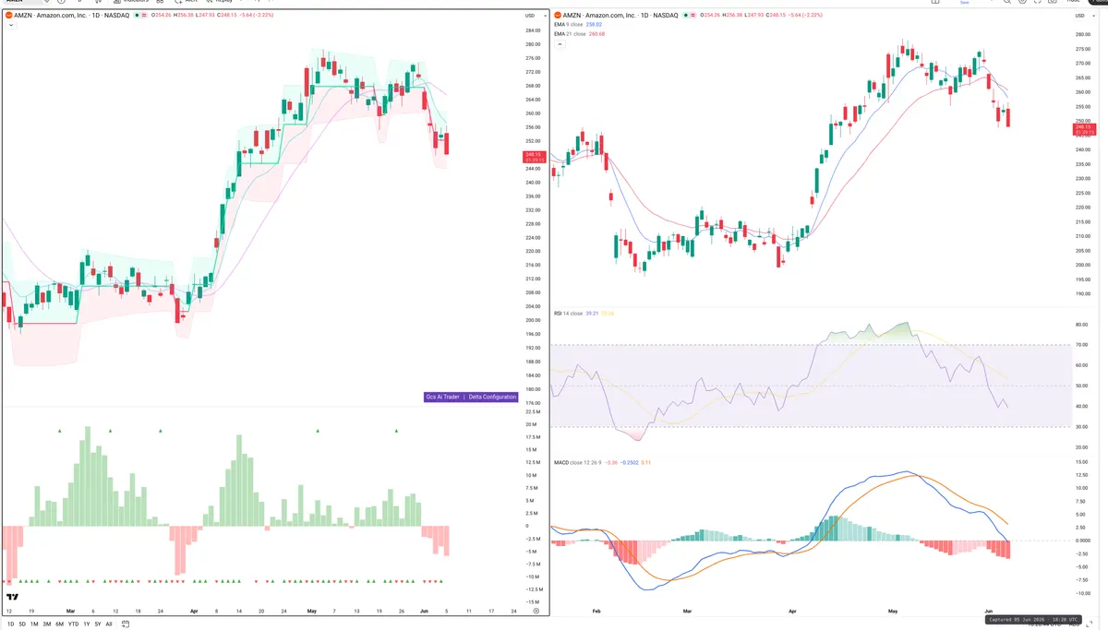Screen dimensions: 1108x630
Task: Select the 3M time range
Action: click(47, 624)
